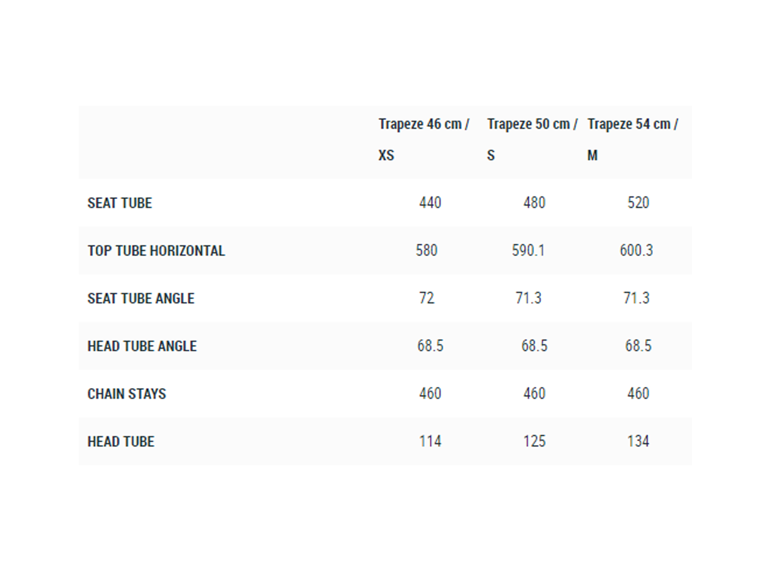Screen dimensions: 760x570
Task: Select top tube value 580
Action: pos(426,250)
